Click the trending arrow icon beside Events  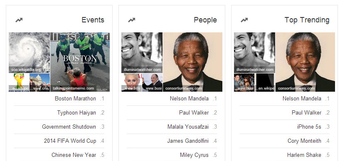(19, 20)
